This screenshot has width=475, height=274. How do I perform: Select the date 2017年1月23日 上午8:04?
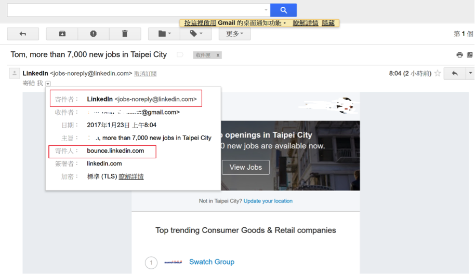(x=122, y=125)
